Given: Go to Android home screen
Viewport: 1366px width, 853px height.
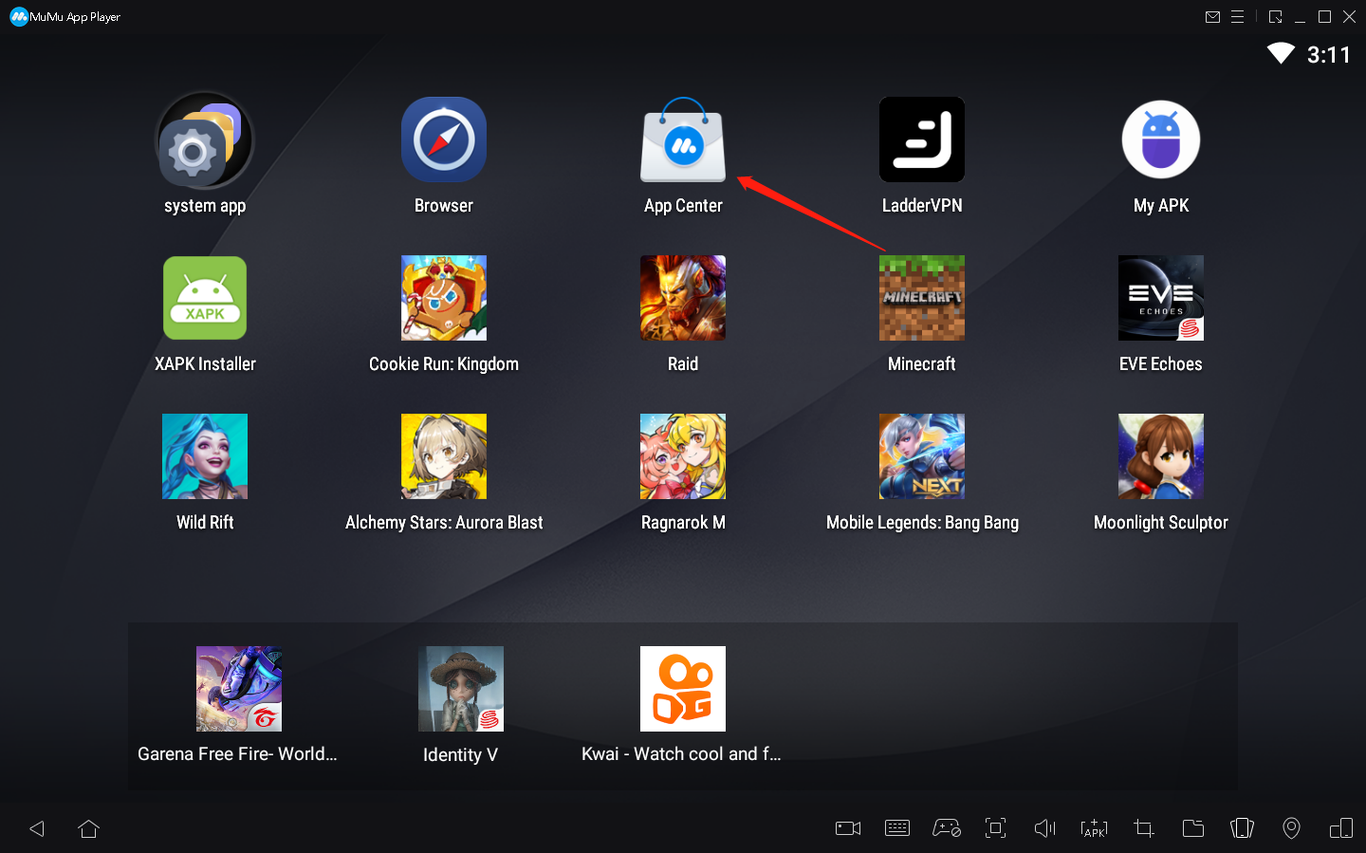Looking at the screenshot, I should 89,828.
